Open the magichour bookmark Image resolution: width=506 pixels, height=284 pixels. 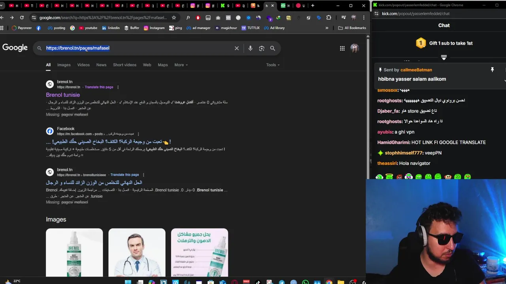coord(226,28)
